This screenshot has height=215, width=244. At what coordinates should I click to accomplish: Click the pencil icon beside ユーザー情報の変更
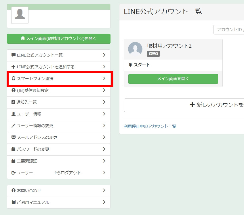pos(13,126)
